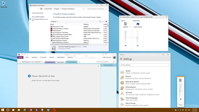Viewport: 199px width, 112px height.
Task: Click the help icon in Programs and Features
Action: tap(106, 21)
